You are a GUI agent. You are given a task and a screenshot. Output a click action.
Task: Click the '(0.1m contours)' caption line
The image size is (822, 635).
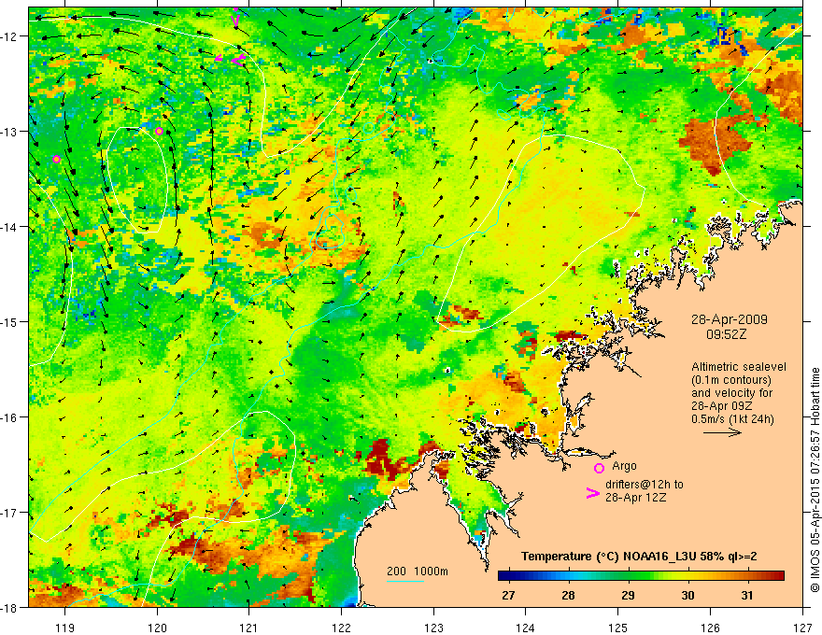tap(731, 380)
